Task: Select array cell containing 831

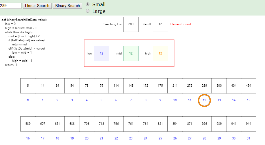Action: tap(160, 124)
